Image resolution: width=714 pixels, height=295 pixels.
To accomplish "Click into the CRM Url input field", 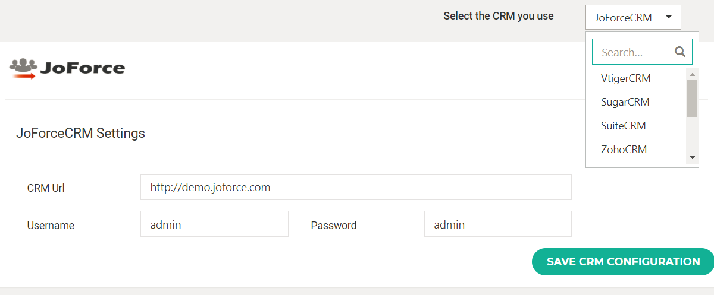I will [x=356, y=187].
